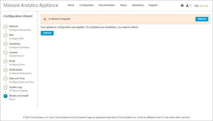Screen dimensions: 213x121
Task: Click the Date and Time checkmark icon
Action: pos(5,79)
